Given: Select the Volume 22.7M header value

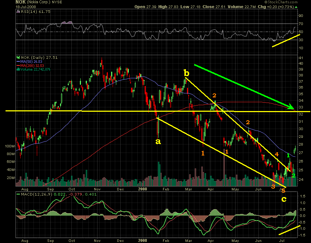Looking at the screenshot, I should coord(242,7).
